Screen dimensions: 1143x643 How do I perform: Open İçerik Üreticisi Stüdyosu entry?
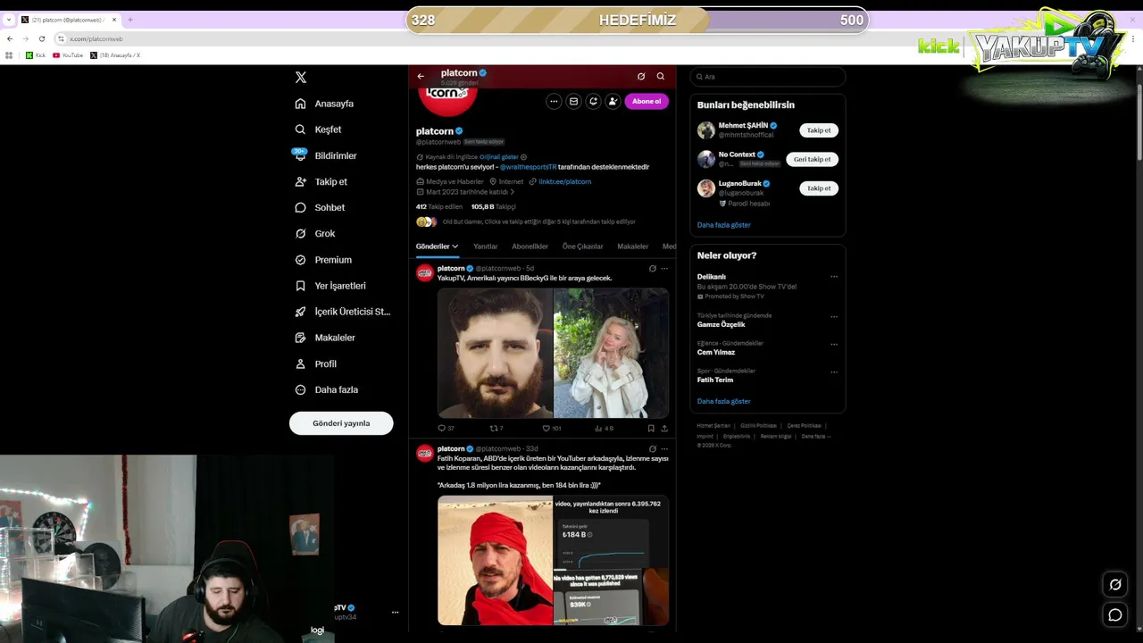[343, 312]
